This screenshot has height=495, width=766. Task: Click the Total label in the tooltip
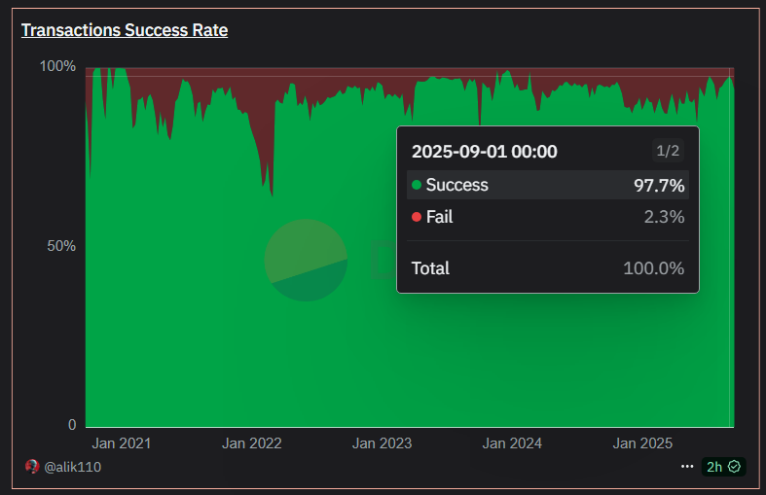430,268
